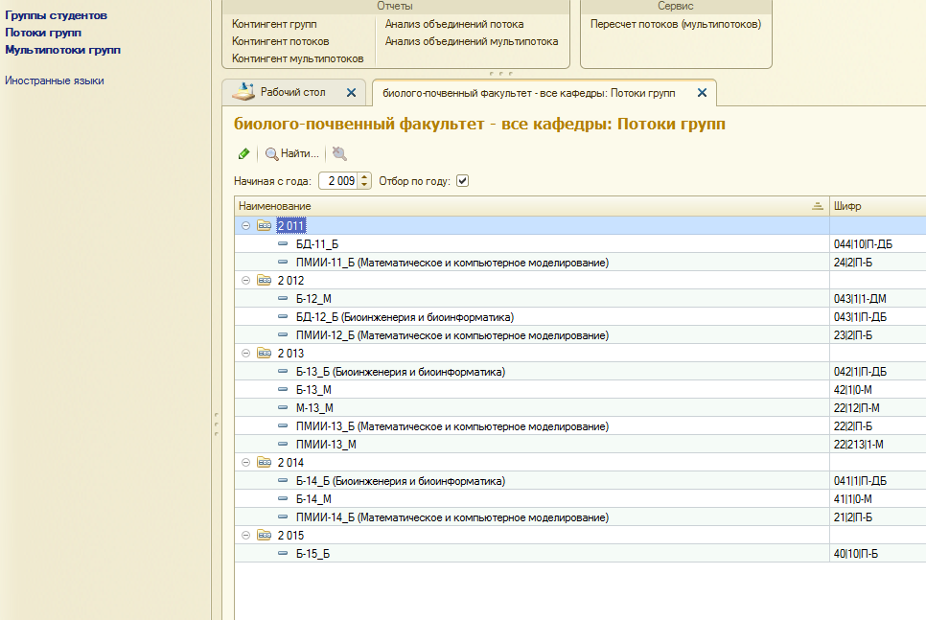
Task: Click the desktop icon on Рабочий стол tab
Action: pos(243,92)
